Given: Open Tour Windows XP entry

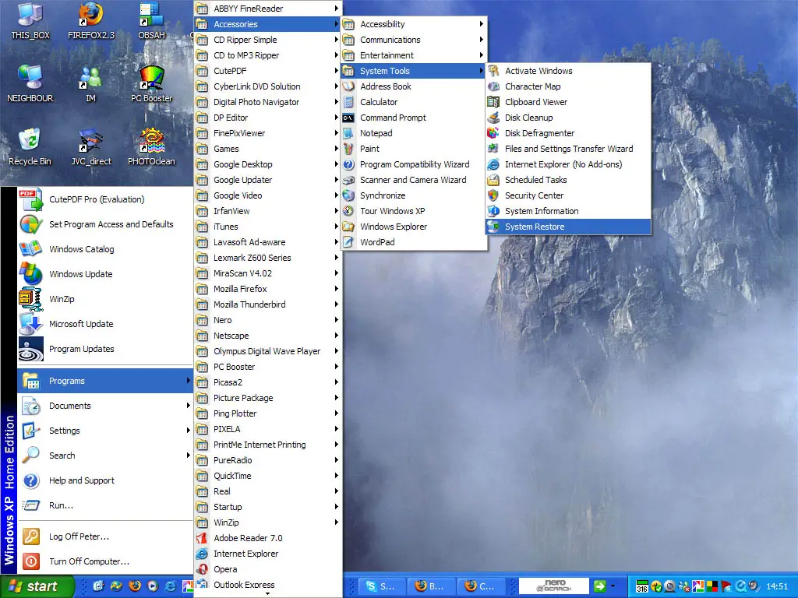Looking at the screenshot, I should 415,211.
